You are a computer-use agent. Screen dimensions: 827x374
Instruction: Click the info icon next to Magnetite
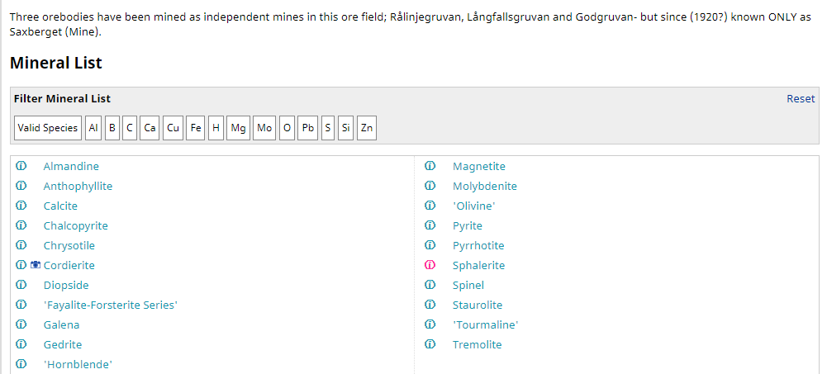[430, 166]
